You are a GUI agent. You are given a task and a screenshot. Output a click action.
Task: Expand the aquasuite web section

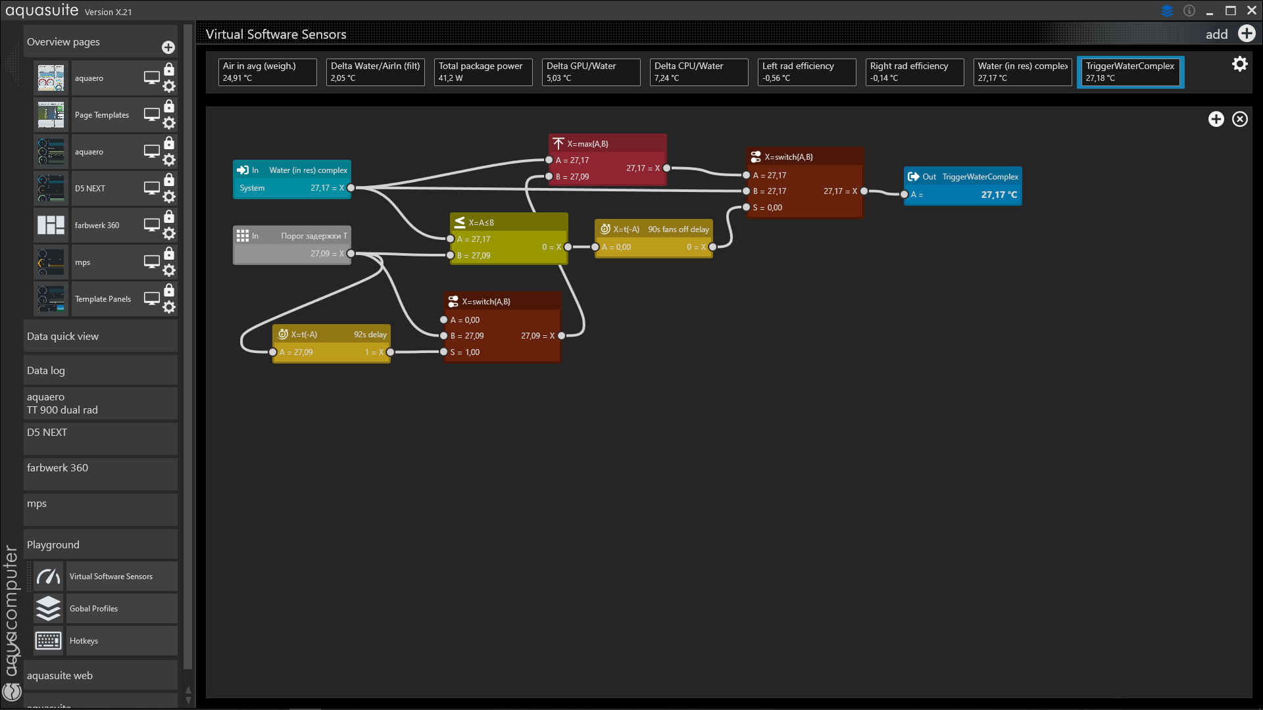tap(100, 676)
